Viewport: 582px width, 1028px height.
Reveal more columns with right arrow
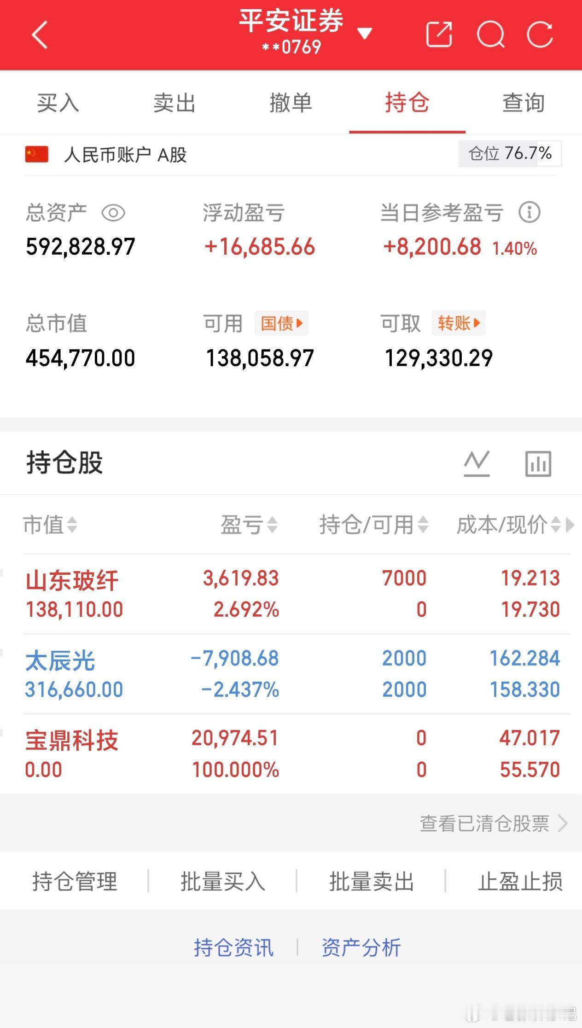tap(570, 524)
